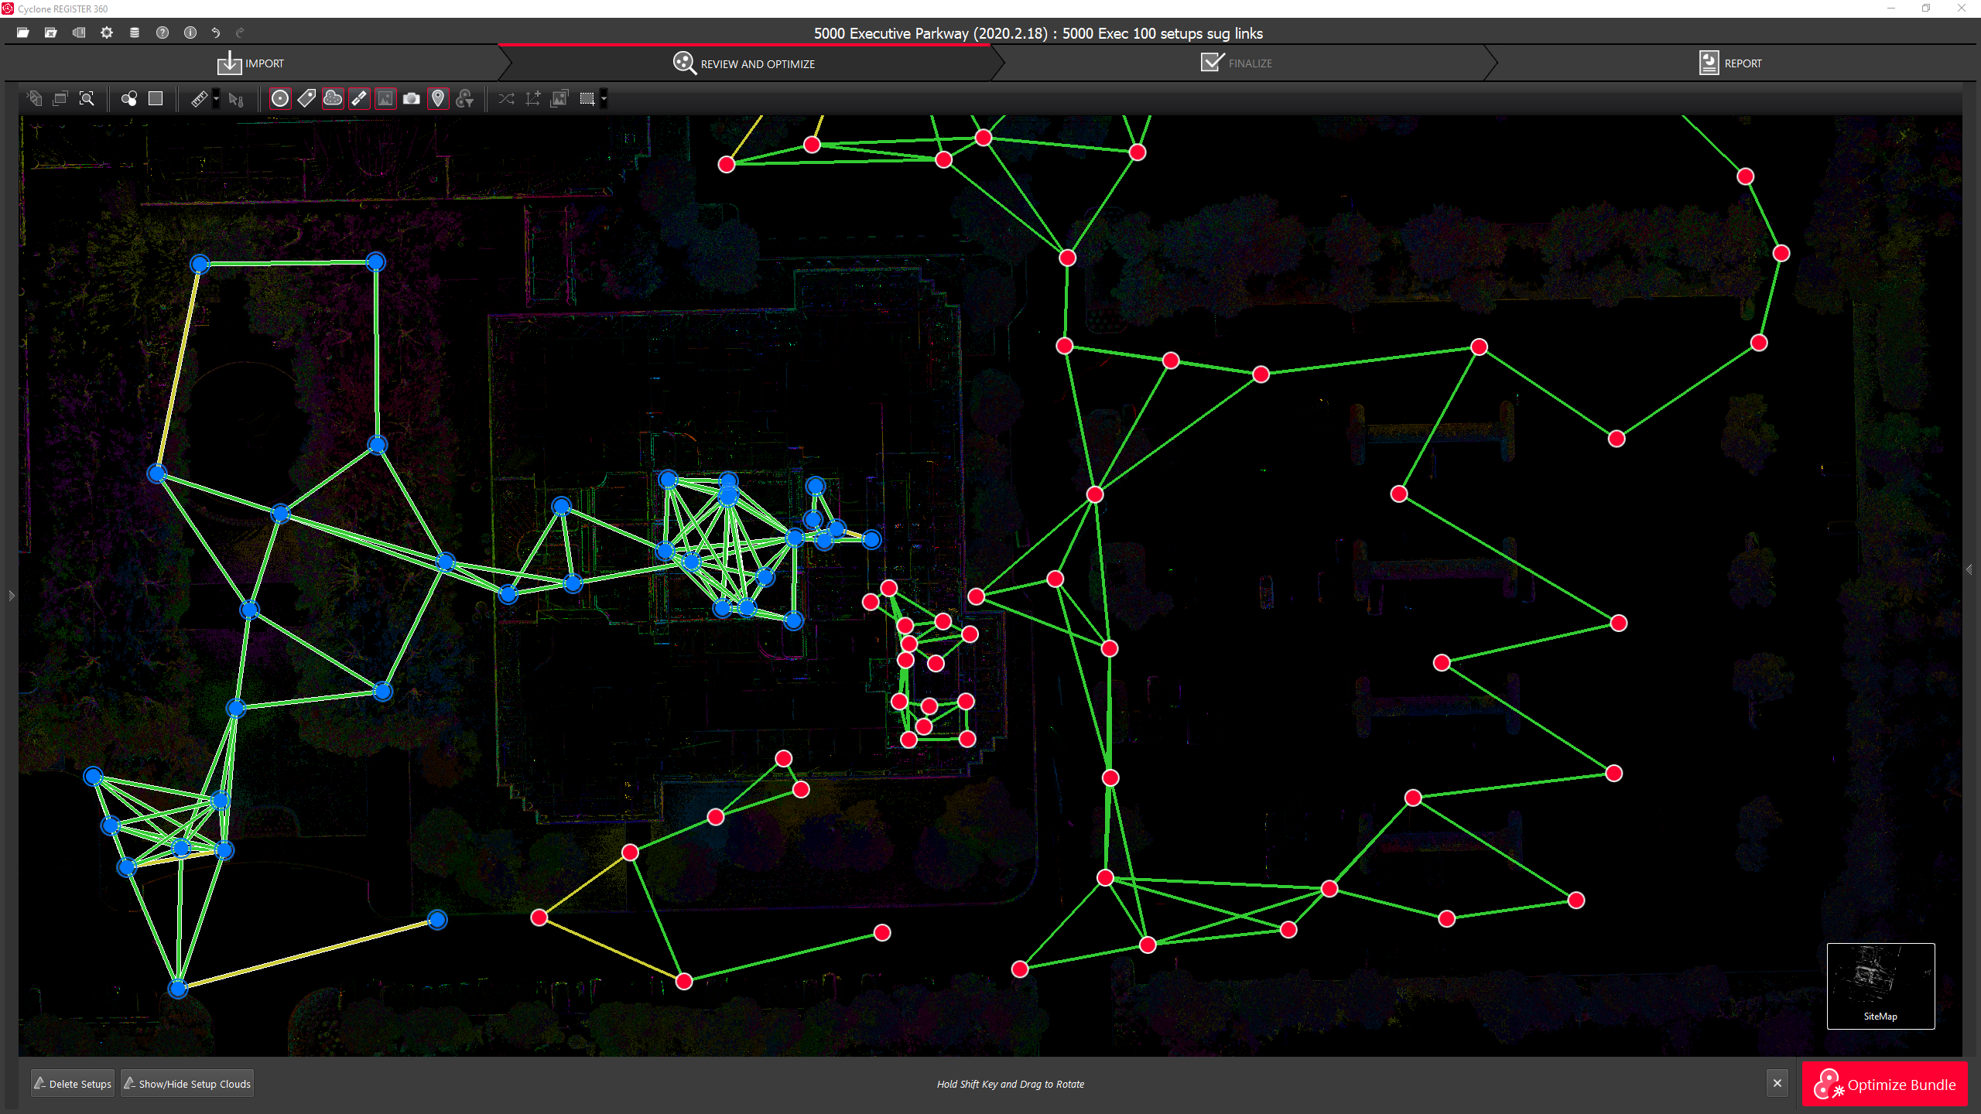This screenshot has height=1114, width=1981.
Task: Click the camera snapshot icon
Action: [412, 98]
